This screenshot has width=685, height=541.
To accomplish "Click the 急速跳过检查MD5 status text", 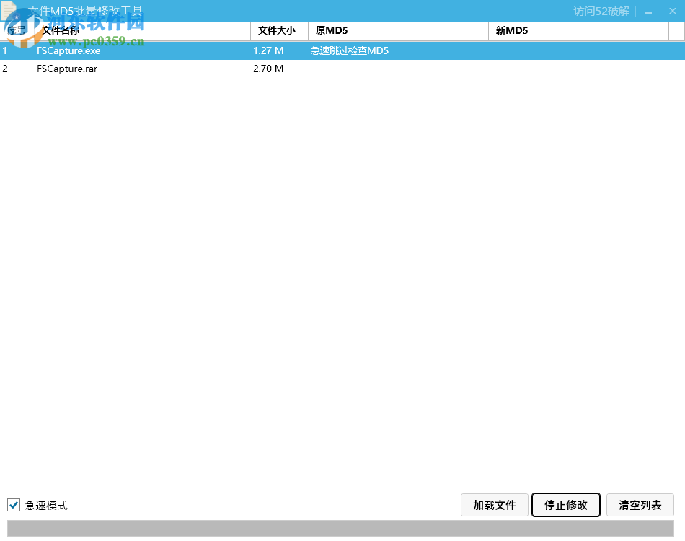I will [348, 50].
